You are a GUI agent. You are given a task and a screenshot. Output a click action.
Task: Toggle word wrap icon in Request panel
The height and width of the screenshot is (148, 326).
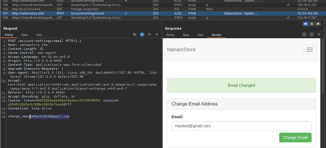coord(142,34)
